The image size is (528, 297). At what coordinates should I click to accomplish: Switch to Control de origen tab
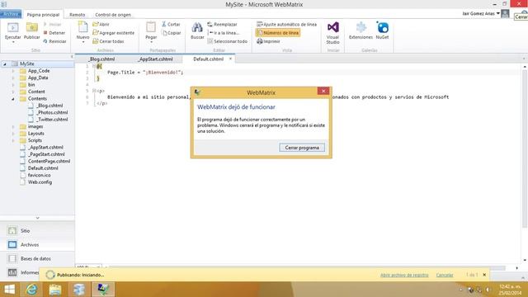pyautogui.click(x=113, y=15)
